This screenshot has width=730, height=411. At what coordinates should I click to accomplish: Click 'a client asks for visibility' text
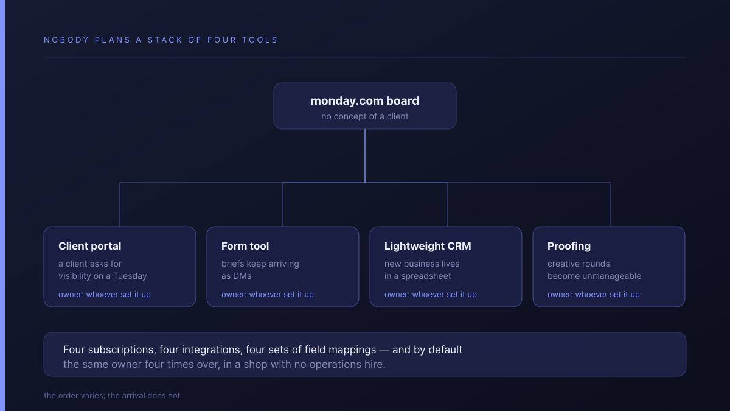103,270
